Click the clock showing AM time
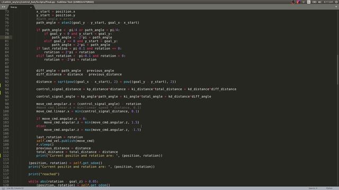 click(328, 2)
